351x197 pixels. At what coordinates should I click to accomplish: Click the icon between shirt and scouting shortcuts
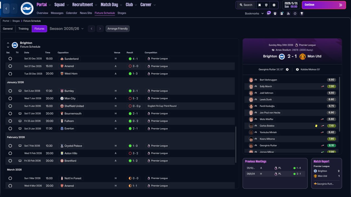coord(282,13)
